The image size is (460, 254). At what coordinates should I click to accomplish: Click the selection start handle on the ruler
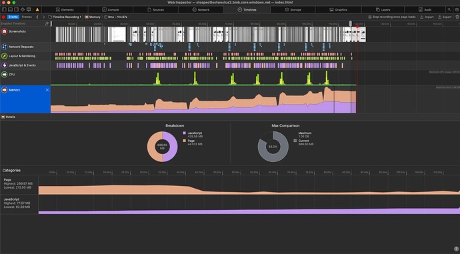pos(51,24)
